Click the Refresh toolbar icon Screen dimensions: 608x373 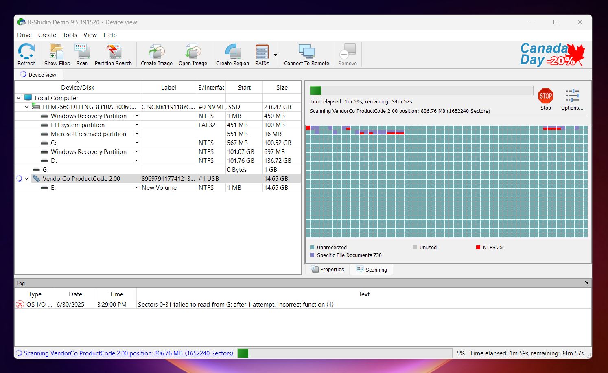tap(26, 52)
